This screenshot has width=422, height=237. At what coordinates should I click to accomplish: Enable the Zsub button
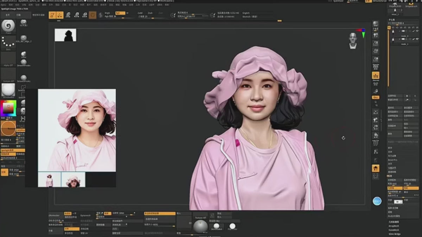(150, 13)
